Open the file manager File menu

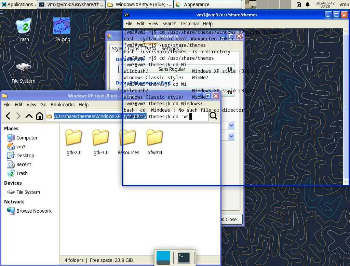click(7, 105)
